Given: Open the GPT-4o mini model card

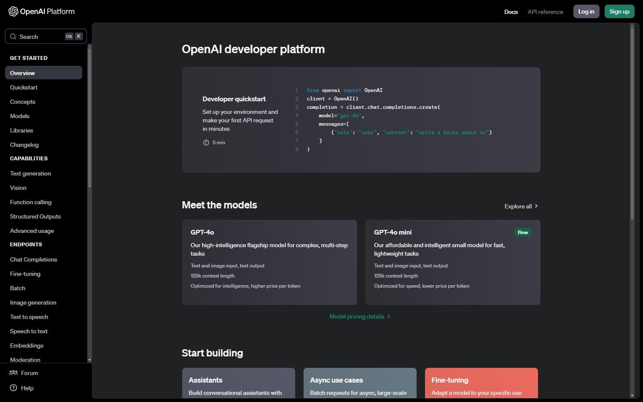Looking at the screenshot, I should click(453, 262).
